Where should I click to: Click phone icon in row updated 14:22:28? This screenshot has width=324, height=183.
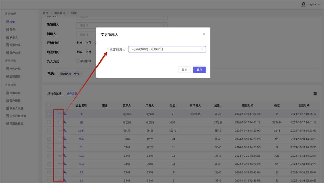(65, 164)
